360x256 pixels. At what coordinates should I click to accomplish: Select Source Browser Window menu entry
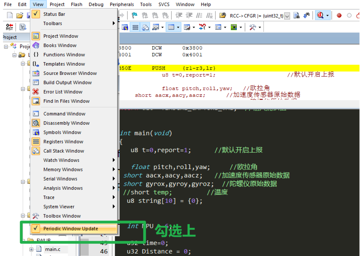coord(74,73)
